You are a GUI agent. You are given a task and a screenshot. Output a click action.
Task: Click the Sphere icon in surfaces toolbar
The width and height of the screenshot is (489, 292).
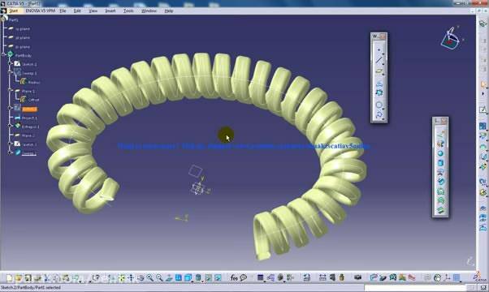pyautogui.click(x=440, y=153)
